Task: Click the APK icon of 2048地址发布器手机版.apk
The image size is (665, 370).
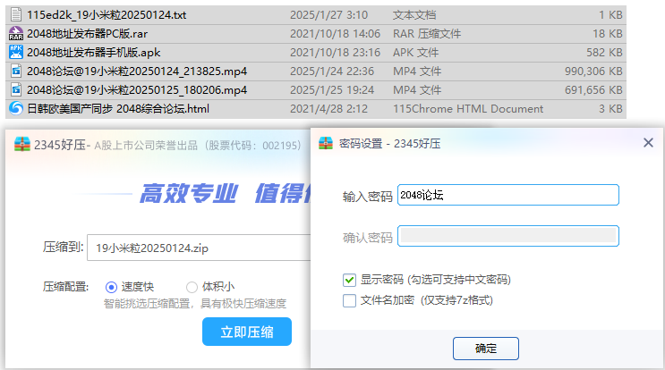Action: point(16,52)
